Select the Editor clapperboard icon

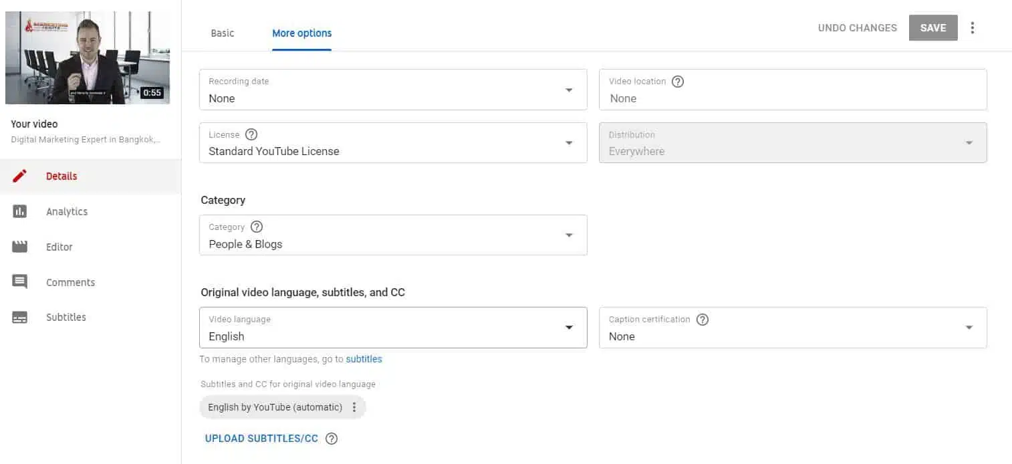tap(20, 247)
